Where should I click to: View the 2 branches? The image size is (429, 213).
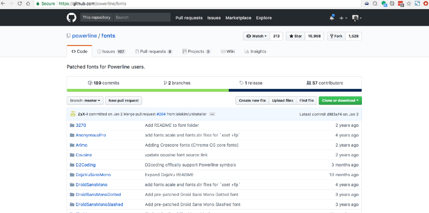pos(177,83)
